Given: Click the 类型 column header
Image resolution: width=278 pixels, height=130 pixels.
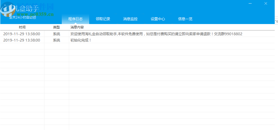Looking at the screenshot, I should [x=57, y=27].
